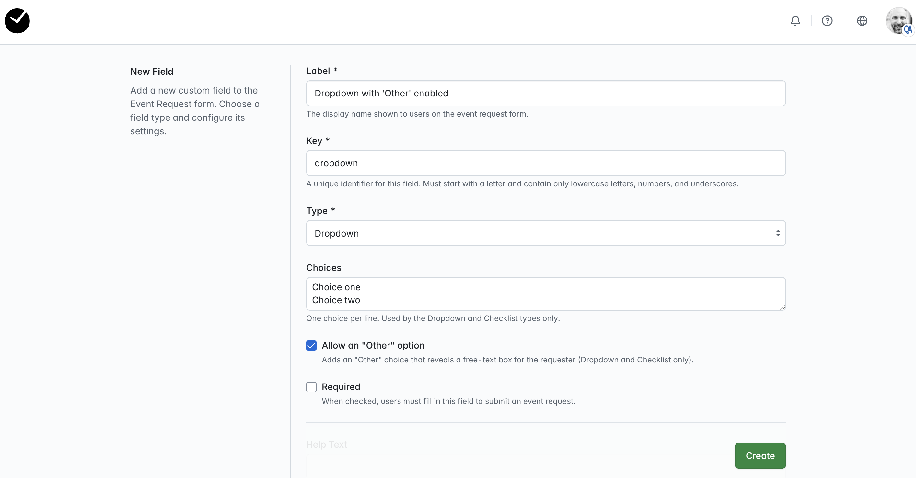This screenshot has height=478, width=916.
Task: Click the "Adds an Other choice" description text
Action: 507,360
